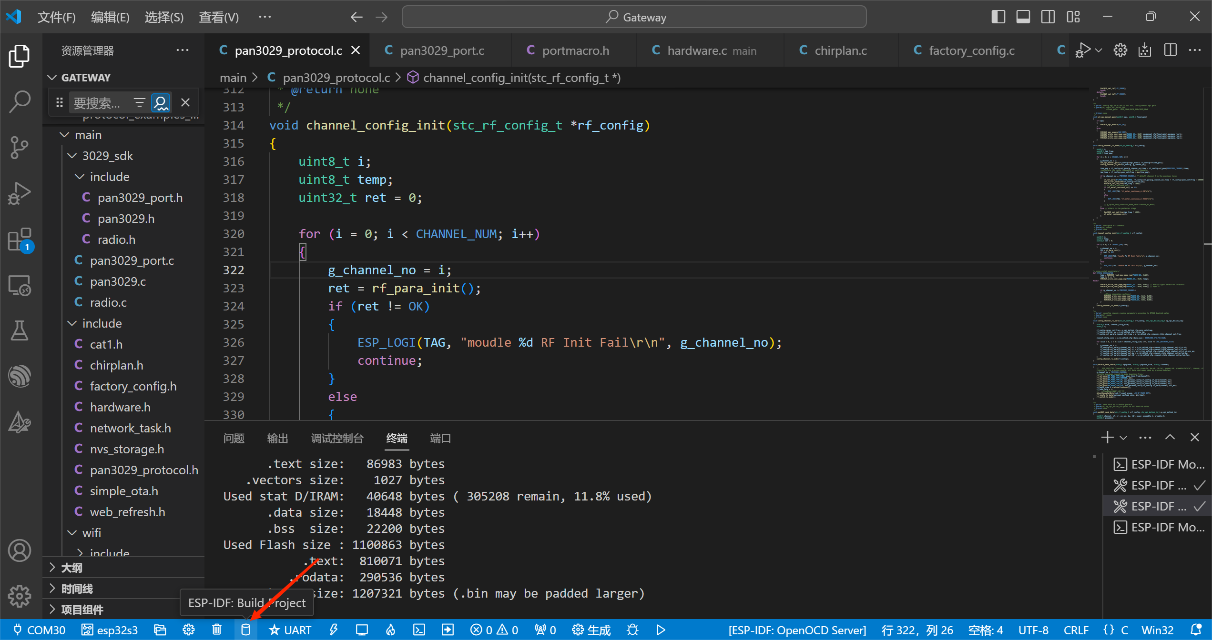
Task: Open errors and warnings count in status bar
Action: (494, 630)
